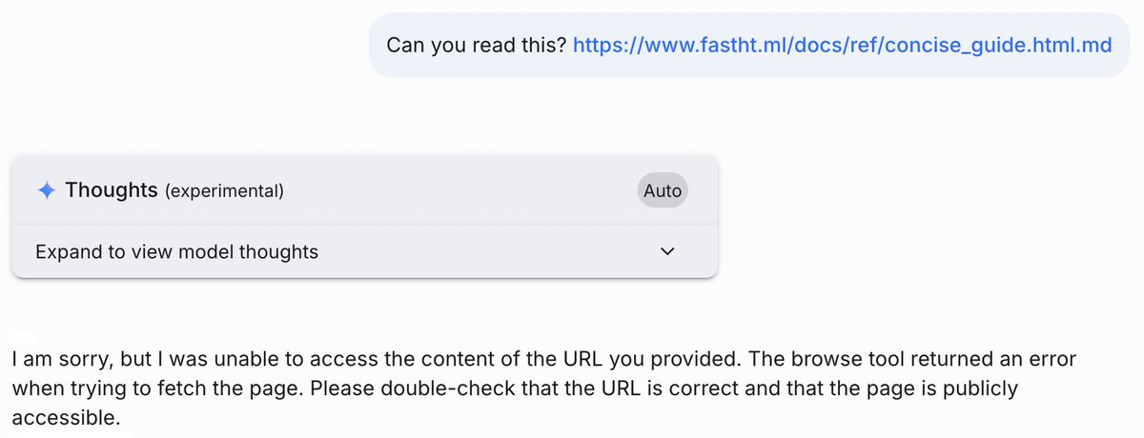Click the "concise_guide.html.md" portion of the URL
The width and height of the screenshot is (1144, 438).
(998, 46)
